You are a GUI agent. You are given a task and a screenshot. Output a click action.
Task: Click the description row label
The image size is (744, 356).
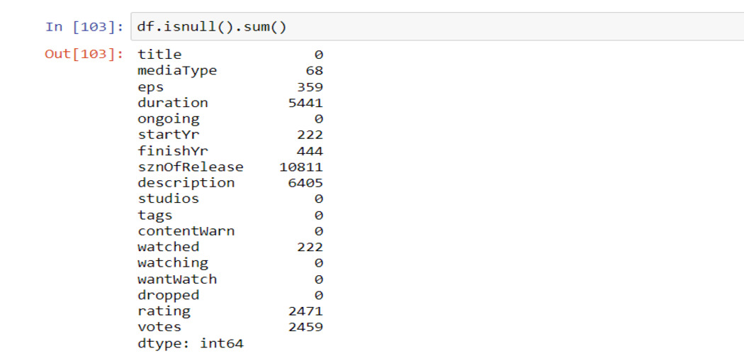pyautogui.click(x=186, y=183)
